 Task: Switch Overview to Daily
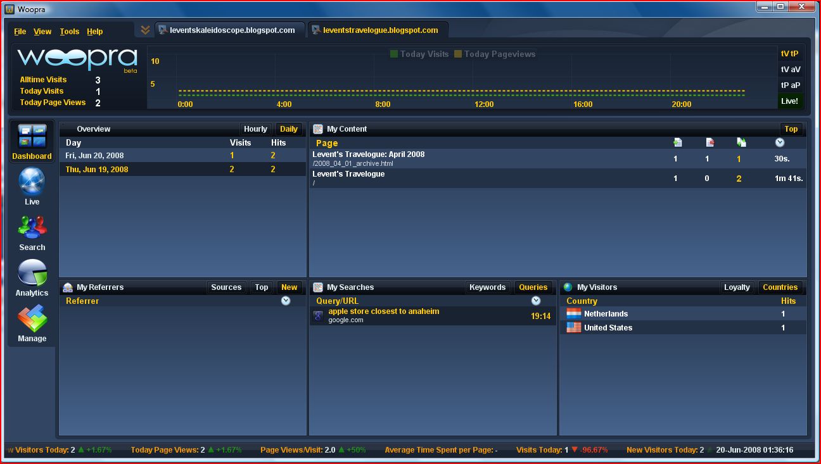tap(289, 129)
